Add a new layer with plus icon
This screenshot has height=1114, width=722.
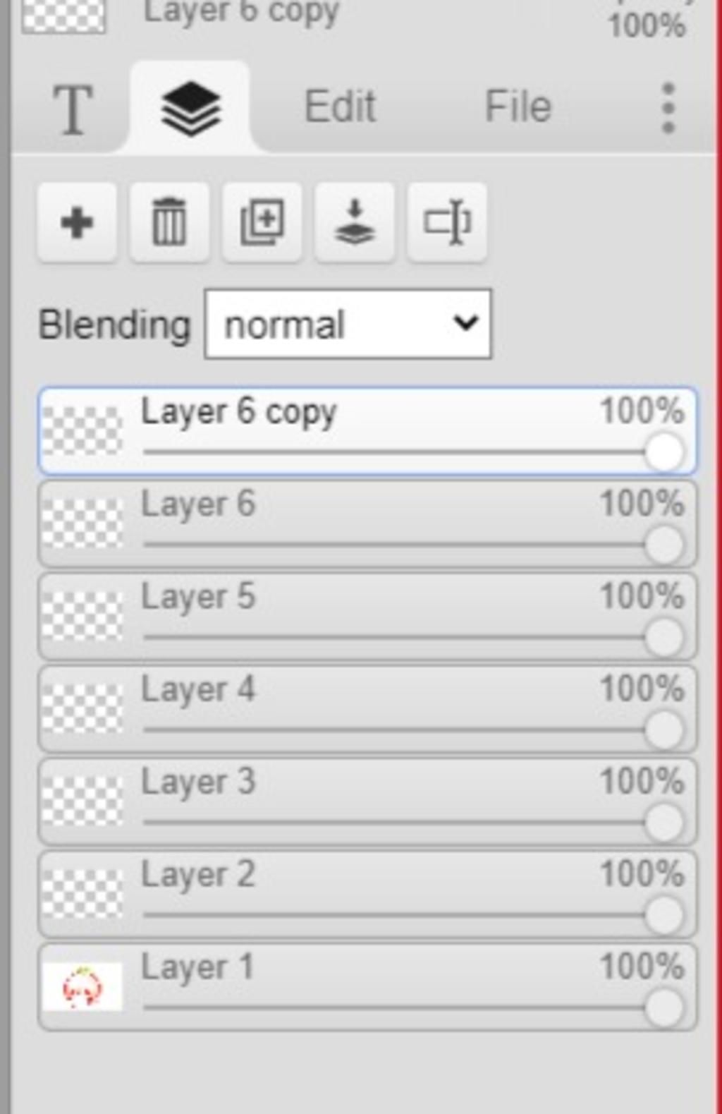tap(77, 223)
